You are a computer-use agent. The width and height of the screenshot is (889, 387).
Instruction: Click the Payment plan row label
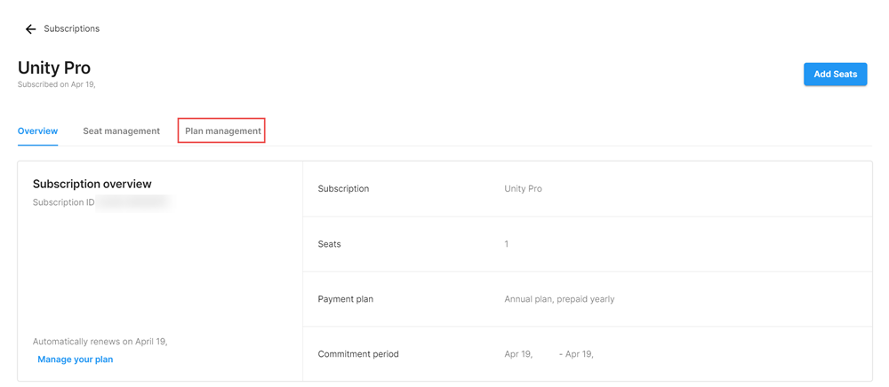pos(345,299)
